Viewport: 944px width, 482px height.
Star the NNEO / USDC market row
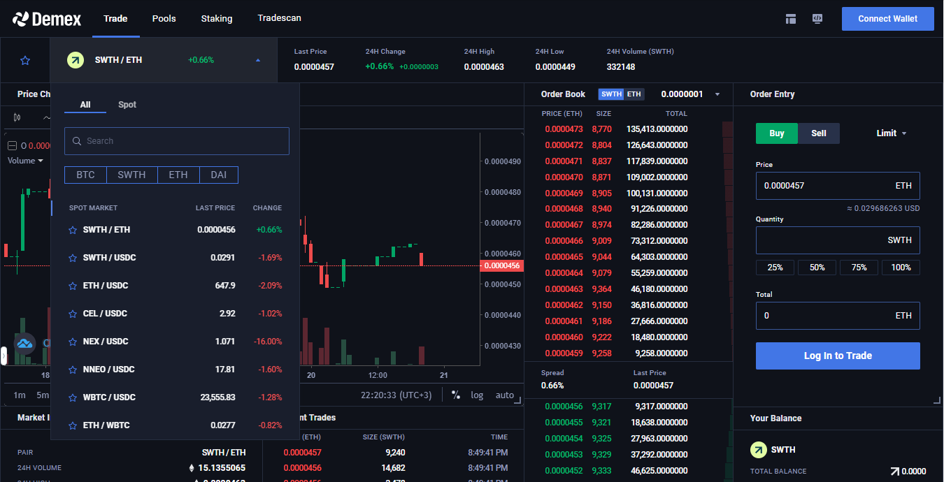coord(72,370)
